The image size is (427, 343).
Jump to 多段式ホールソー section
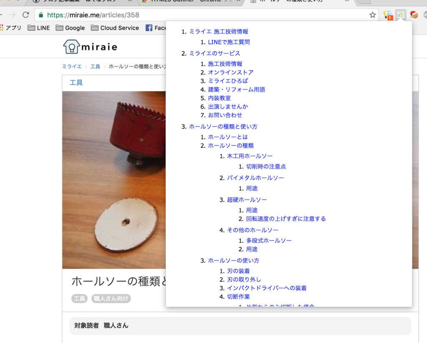[x=269, y=241]
